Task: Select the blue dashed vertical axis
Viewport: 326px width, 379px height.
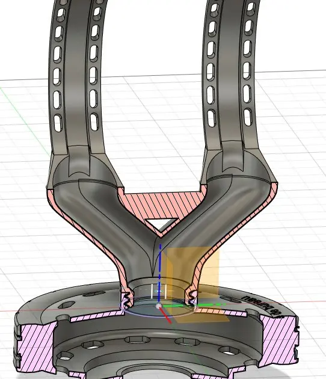Action: 160,274
